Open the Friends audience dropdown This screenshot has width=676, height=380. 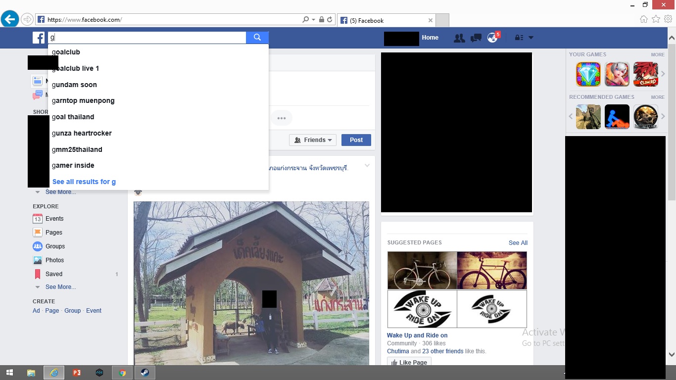click(x=313, y=140)
